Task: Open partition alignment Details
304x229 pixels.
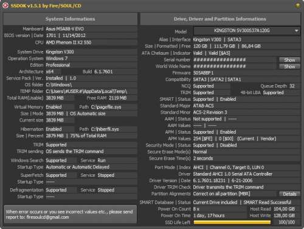Action: point(289,194)
